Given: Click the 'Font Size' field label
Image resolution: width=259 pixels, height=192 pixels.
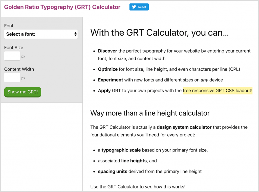Looking at the screenshot, I should pyautogui.click(x=14, y=48).
